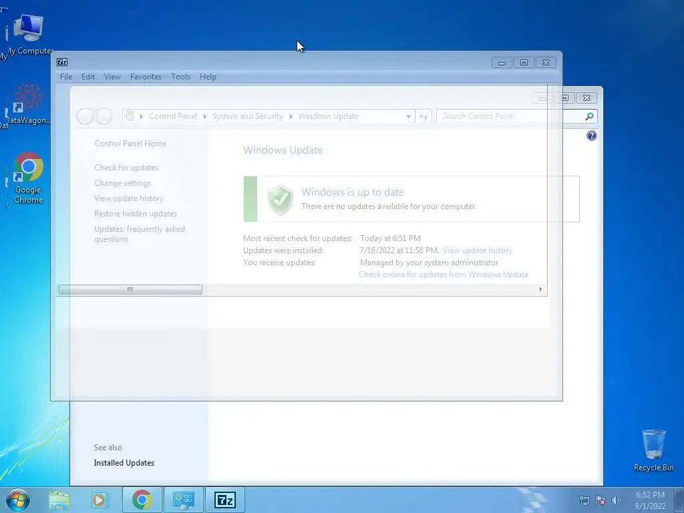
Task: Click the network tray icon
Action: pyautogui.click(x=584, y=501)
